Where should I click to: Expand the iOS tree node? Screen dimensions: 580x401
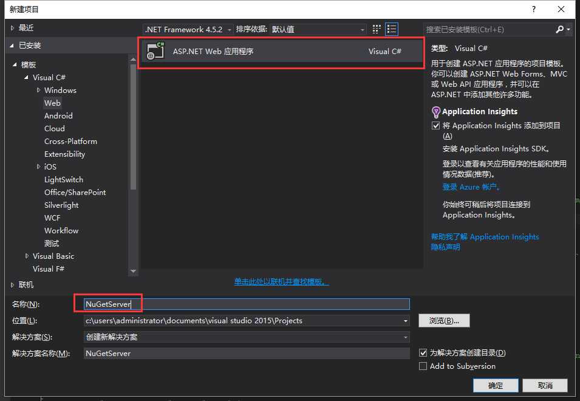pos(38,166)
